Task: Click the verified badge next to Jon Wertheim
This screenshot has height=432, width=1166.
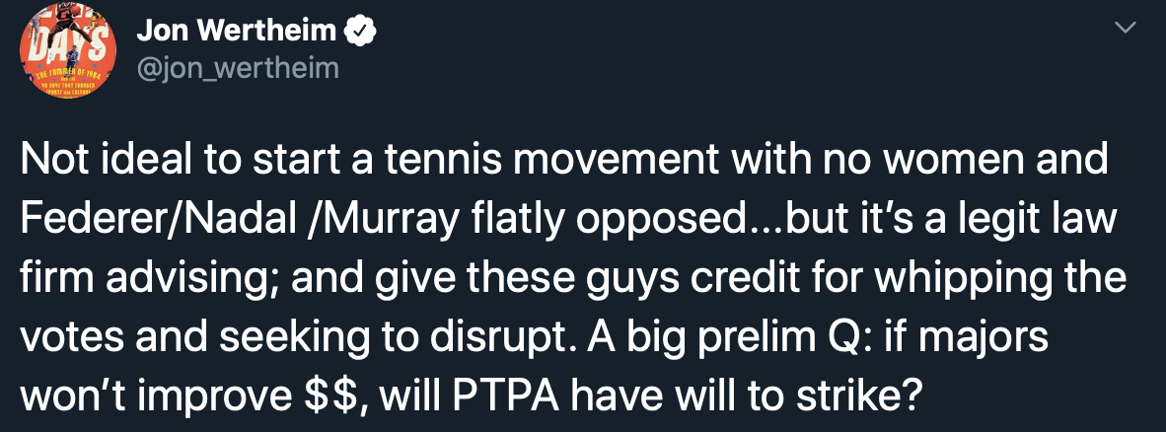Action: click(x=360, y=32)
